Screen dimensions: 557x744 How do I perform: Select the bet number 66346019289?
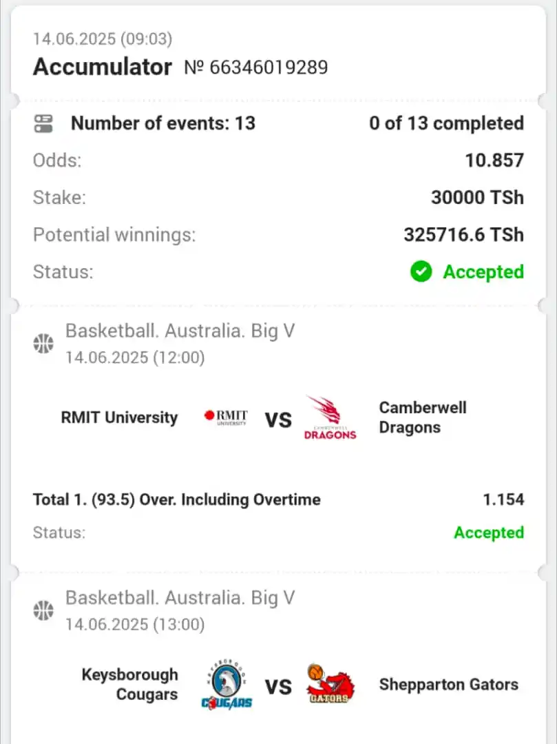point(256,68)
